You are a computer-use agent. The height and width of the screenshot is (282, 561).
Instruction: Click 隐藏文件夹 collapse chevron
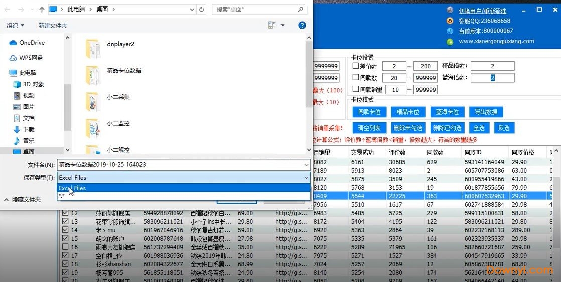tap(6, 200)
